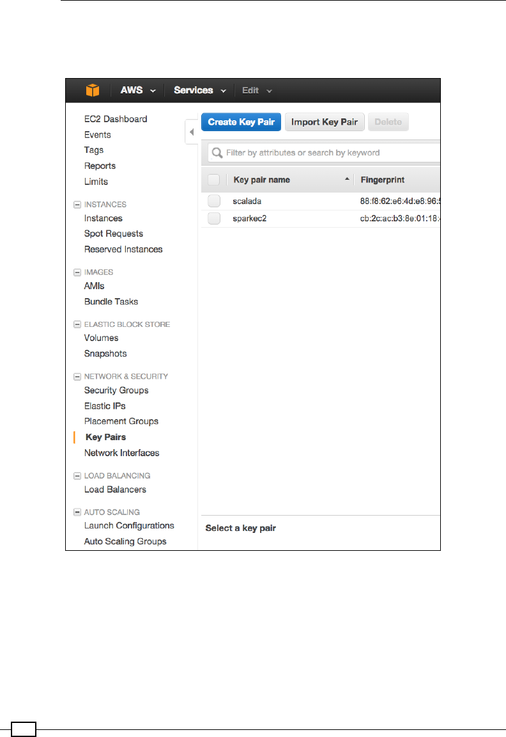This screenshot has height=737, width=506.
Task: Open Volumes in the sidebar
Action: (102, 338)
